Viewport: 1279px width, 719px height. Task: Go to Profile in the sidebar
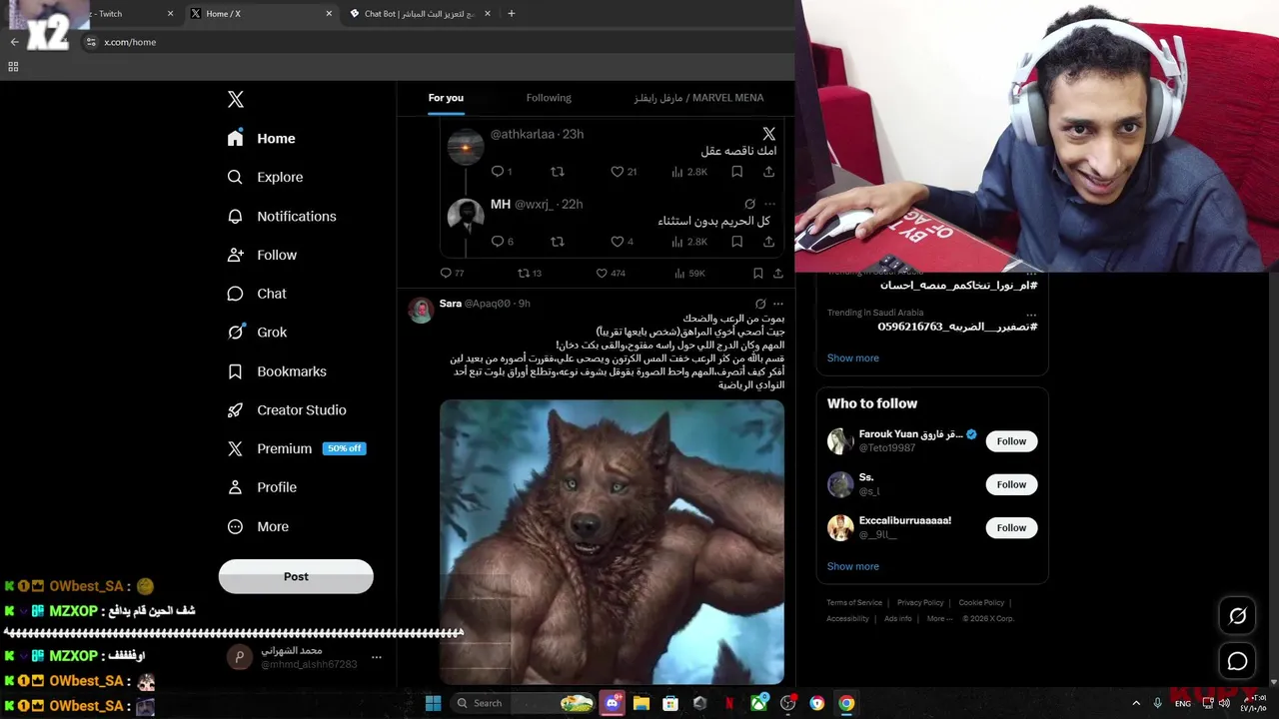(262, 487)
